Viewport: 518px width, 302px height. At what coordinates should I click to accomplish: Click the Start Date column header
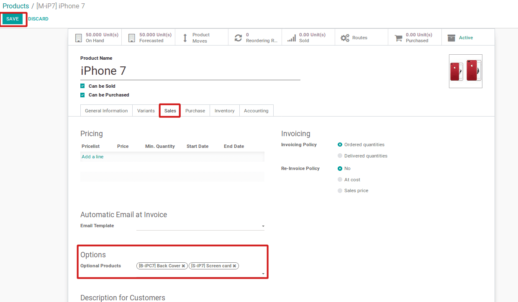(197, 146)
